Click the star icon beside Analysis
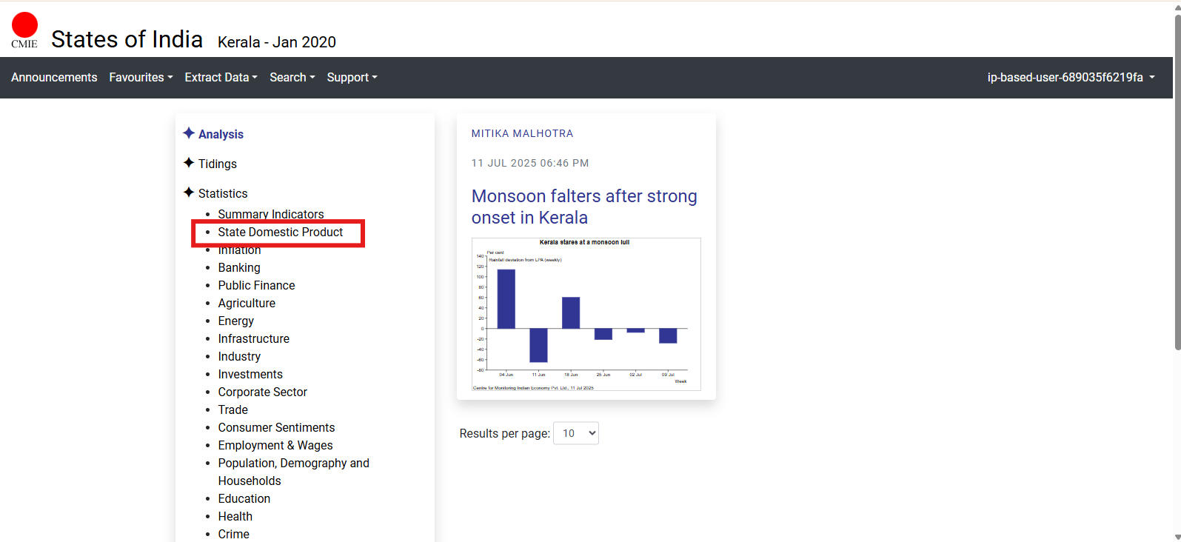Viewport: 1181px width, 542px height. tap(189, 133)
